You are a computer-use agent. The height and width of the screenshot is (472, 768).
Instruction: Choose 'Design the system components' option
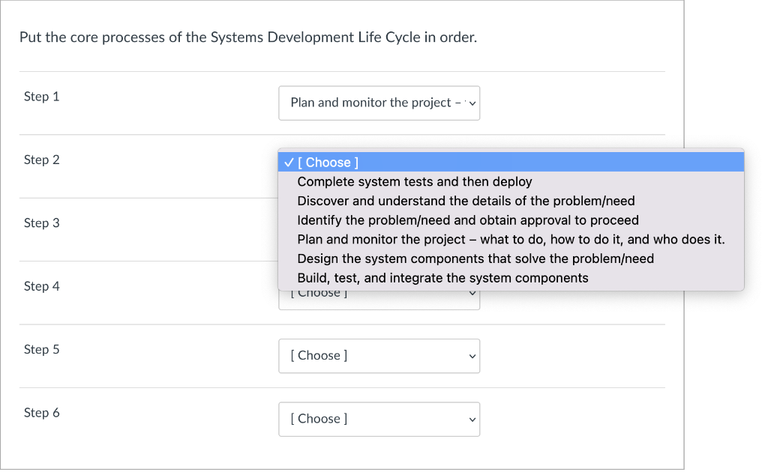coord(511,258)
